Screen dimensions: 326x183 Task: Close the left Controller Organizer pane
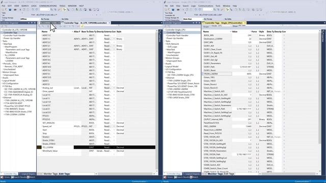(35, 23)
